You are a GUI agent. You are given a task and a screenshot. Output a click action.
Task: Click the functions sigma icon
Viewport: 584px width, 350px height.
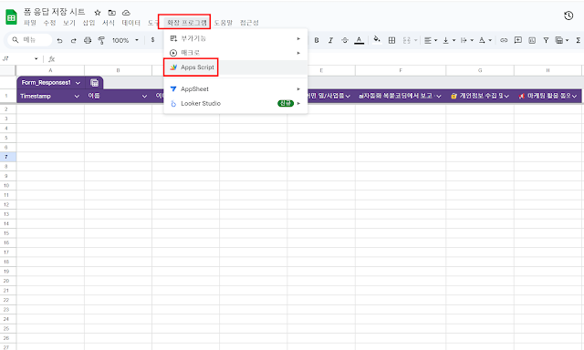pyautogui.click(x=579, y=40)
